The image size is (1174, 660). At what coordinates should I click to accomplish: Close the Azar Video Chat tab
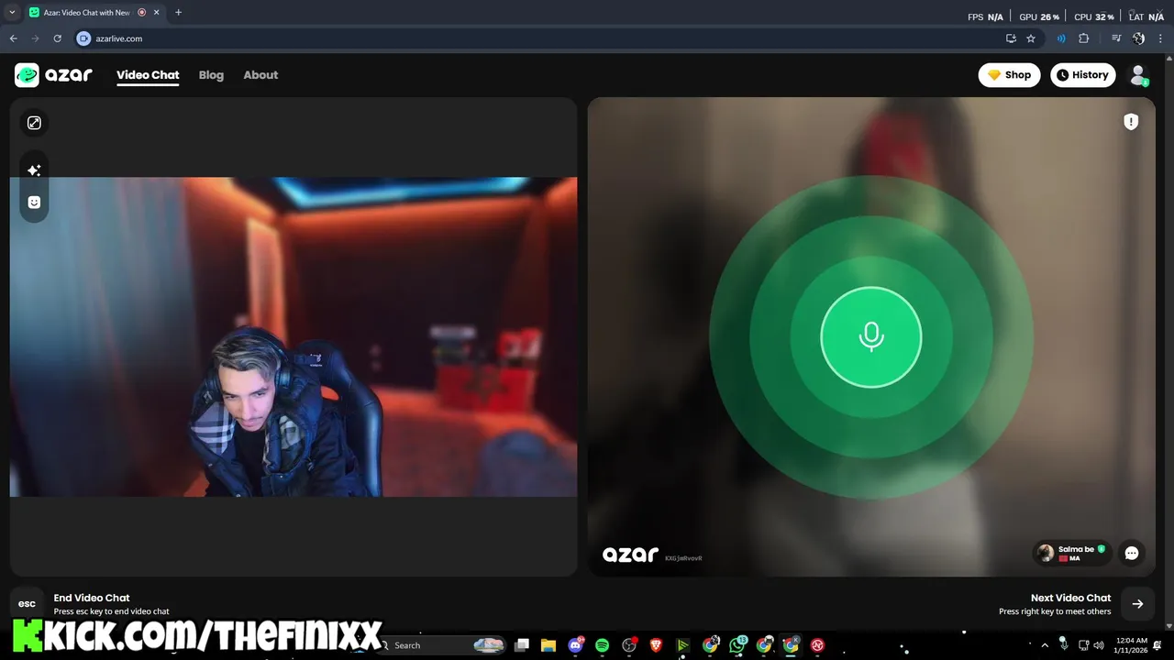click(x=158, y=13)
